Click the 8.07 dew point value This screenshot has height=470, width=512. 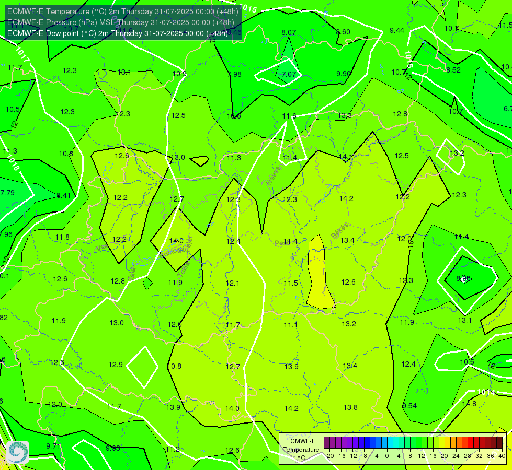(289, 32)
